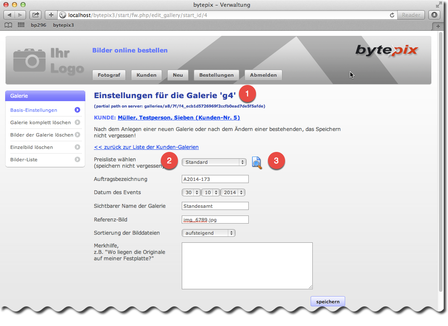
Task: Open a new browser tab with plus
Action: click(x=438, y=26)
